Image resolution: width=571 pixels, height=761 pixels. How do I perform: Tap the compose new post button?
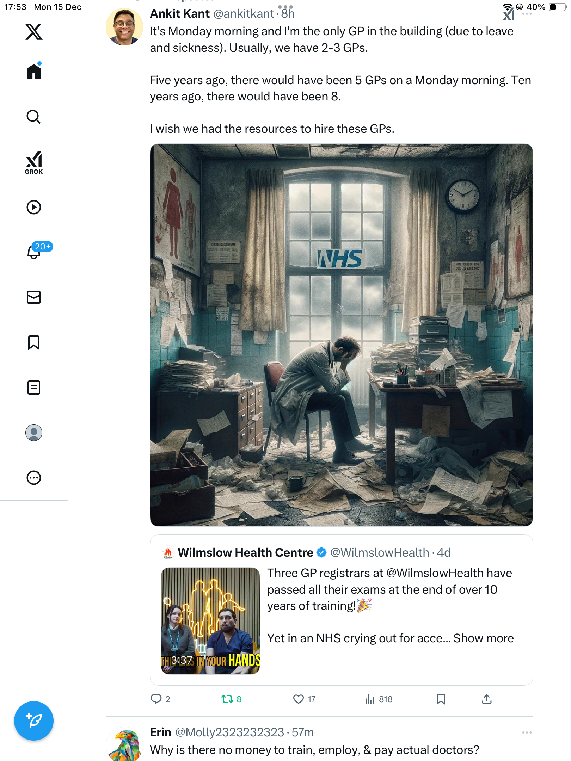pos(34,721)
